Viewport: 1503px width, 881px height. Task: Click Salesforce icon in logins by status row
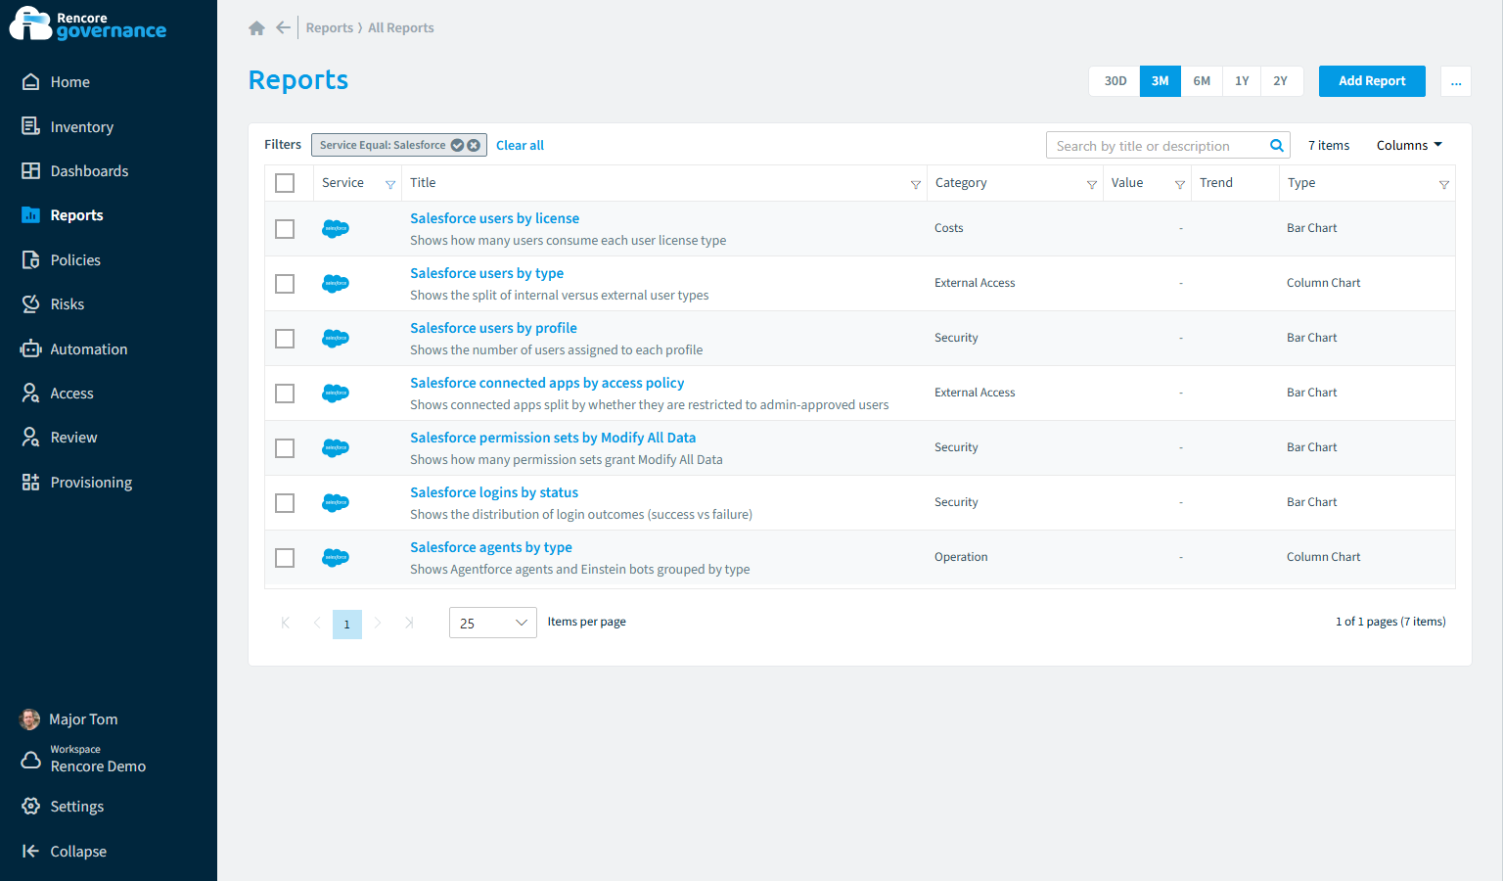336,503
